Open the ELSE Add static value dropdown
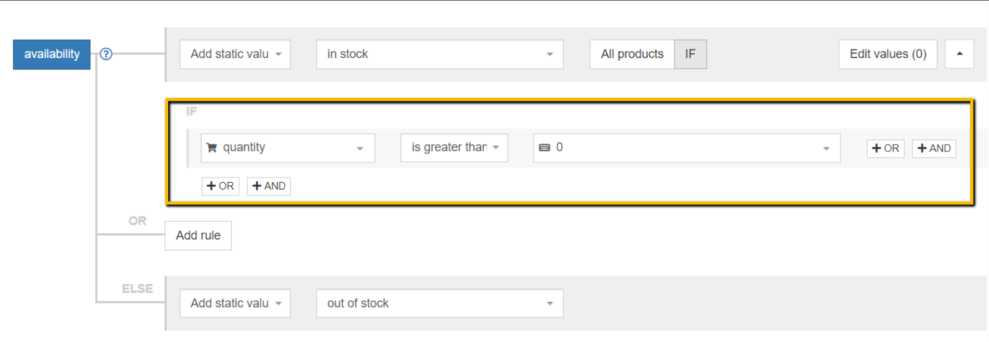This screenshot has width=989, height=342. click(x=235, y=303)
